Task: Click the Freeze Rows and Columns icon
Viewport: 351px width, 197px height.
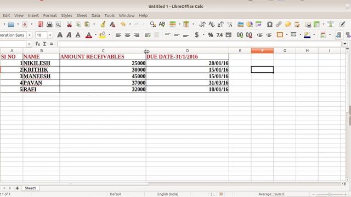Action: coord(317,24)
